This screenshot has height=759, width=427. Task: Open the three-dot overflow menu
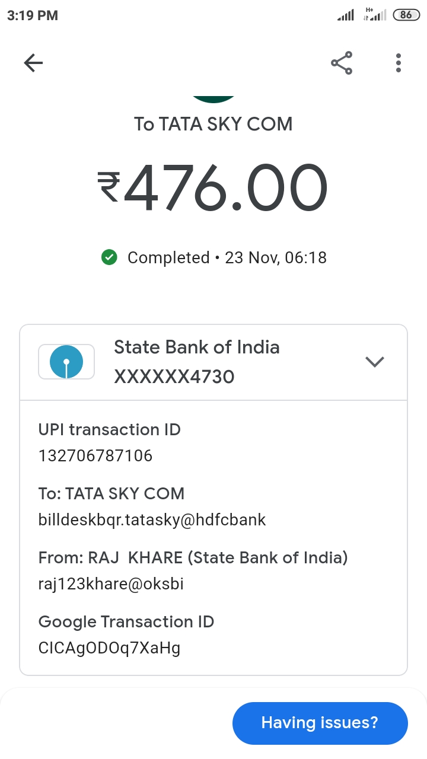(399, 63)
